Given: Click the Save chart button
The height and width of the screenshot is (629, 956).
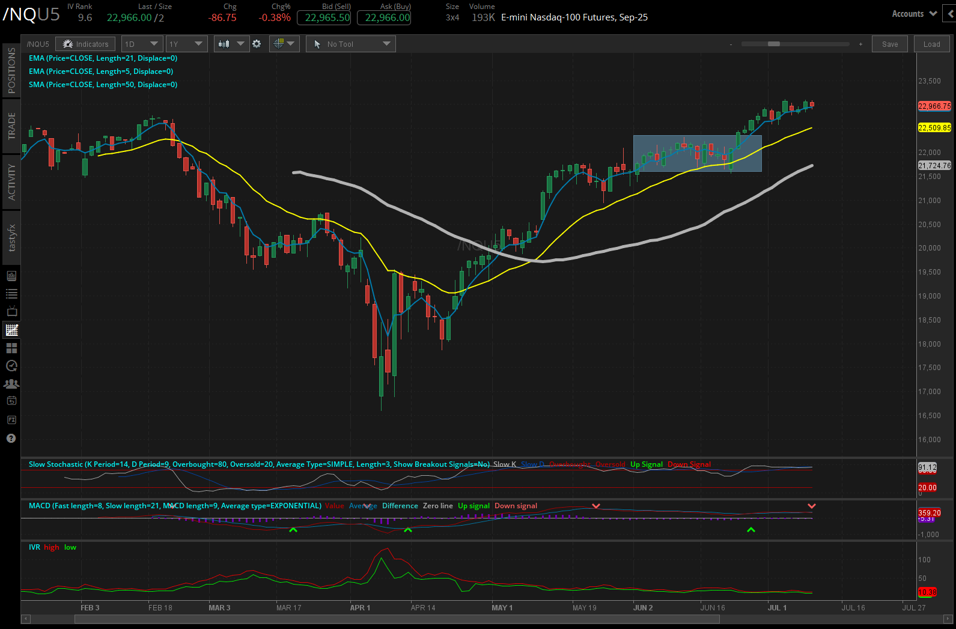Looking at the screenshot, I should pyautogui.click(x=890, y=44).
